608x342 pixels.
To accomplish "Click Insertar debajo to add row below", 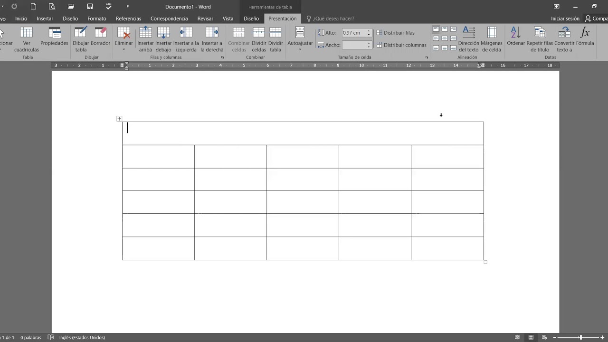I will click(x=163, y=39).
